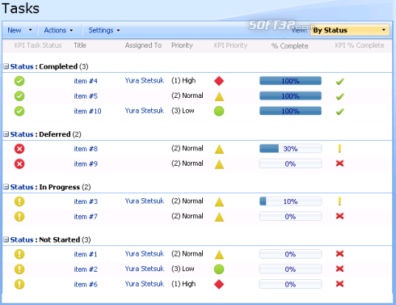Viewport: 396px width, 305px height.
Task: Click the 0% progress bar for item #6
Action: (x=290, y=284)
